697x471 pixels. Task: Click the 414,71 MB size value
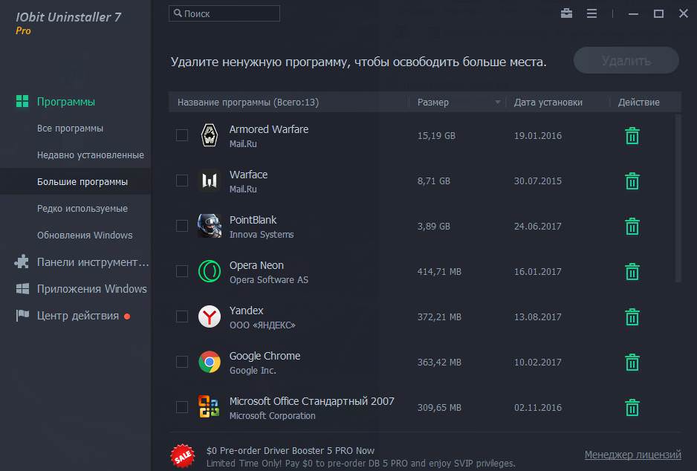pyautogui.click(x=439, y=271)
